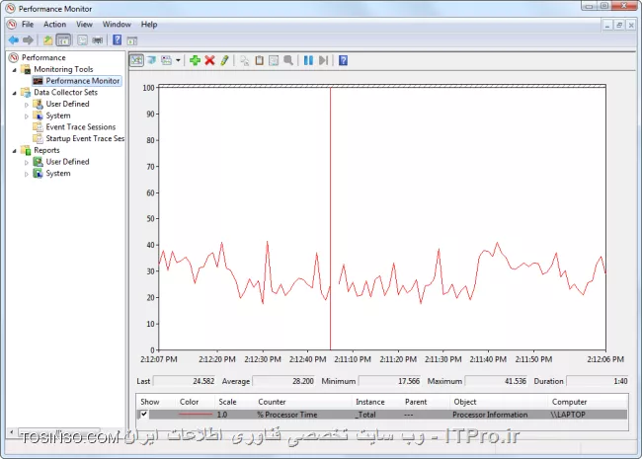Open the Action menu
This screenshot has height=459, width=642.
(55, 24)
